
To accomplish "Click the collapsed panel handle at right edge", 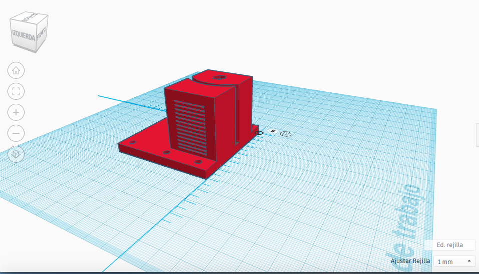I will [477, 135].
